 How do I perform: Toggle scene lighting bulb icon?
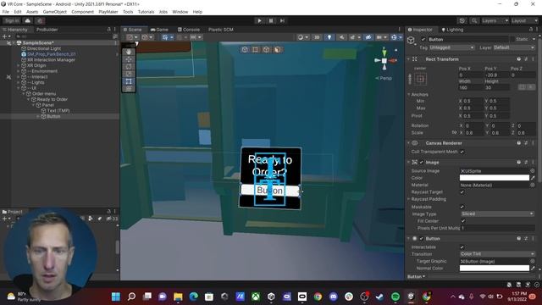329,37
